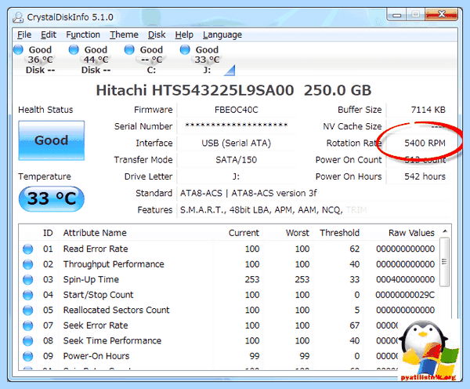This screenshot has width=470, height=389.
Task: Click the Good health status button
Action: (51, 140)
